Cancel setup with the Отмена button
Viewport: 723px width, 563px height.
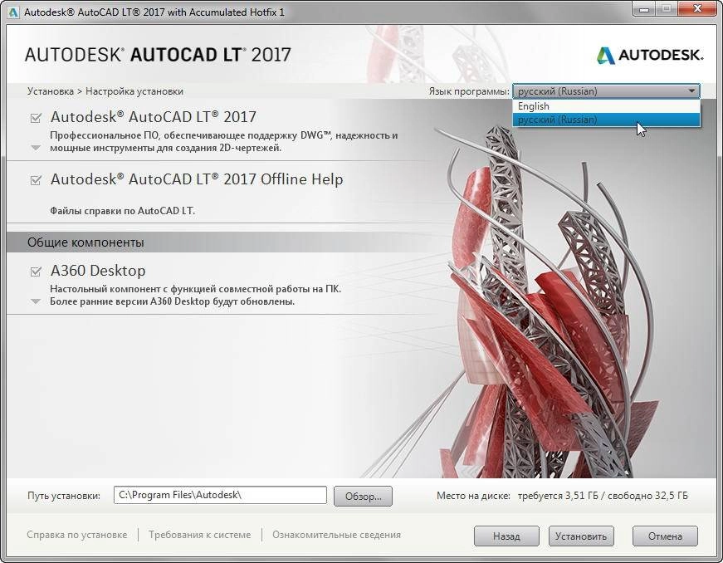coord(665,536)
